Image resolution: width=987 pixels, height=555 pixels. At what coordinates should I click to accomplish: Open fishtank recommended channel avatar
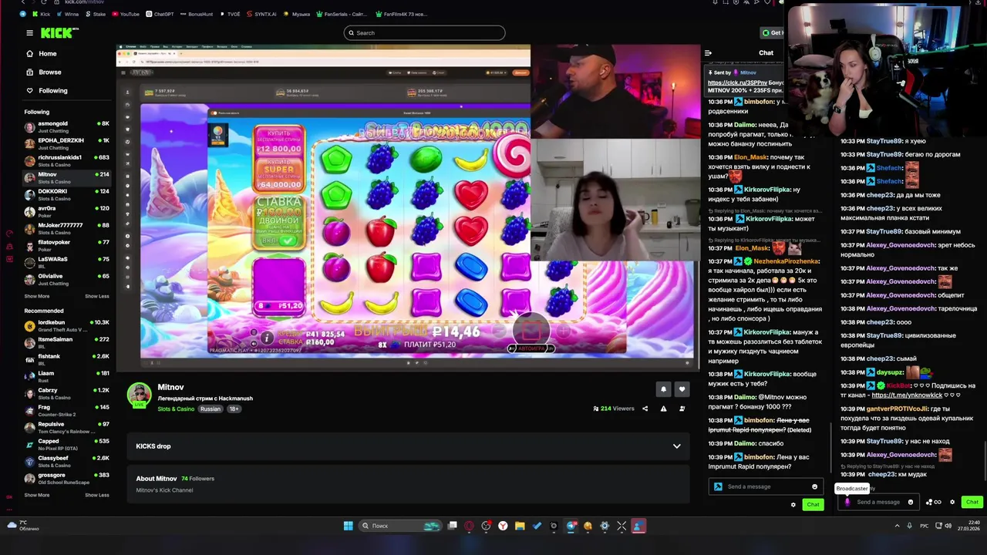(x=29, y=359)
